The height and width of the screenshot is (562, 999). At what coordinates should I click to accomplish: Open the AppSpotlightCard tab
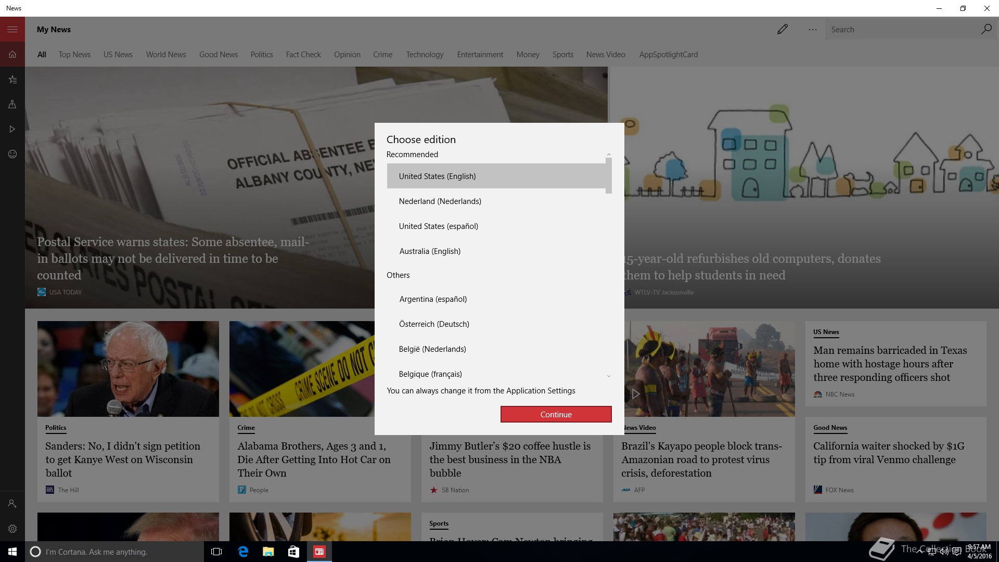coord(668,55)
